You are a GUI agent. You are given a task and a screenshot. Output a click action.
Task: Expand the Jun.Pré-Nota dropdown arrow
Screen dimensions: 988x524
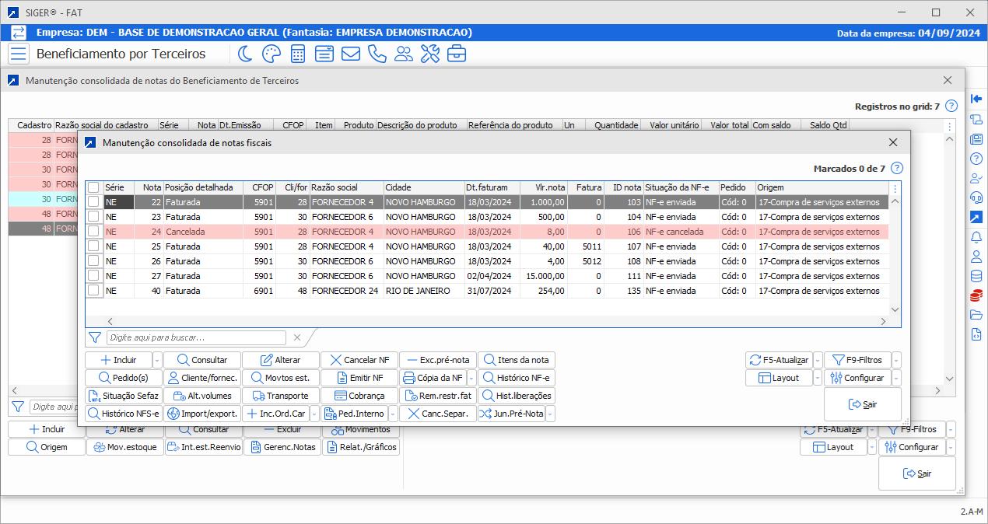(x=550, y=414)
